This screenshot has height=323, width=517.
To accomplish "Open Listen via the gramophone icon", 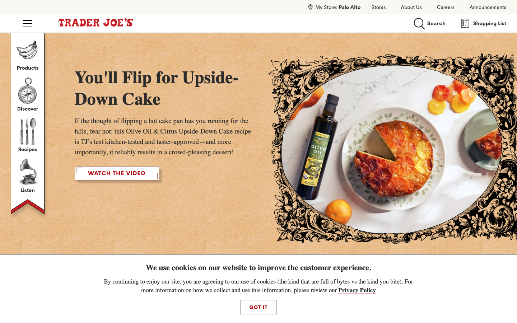I will point(28,172).
